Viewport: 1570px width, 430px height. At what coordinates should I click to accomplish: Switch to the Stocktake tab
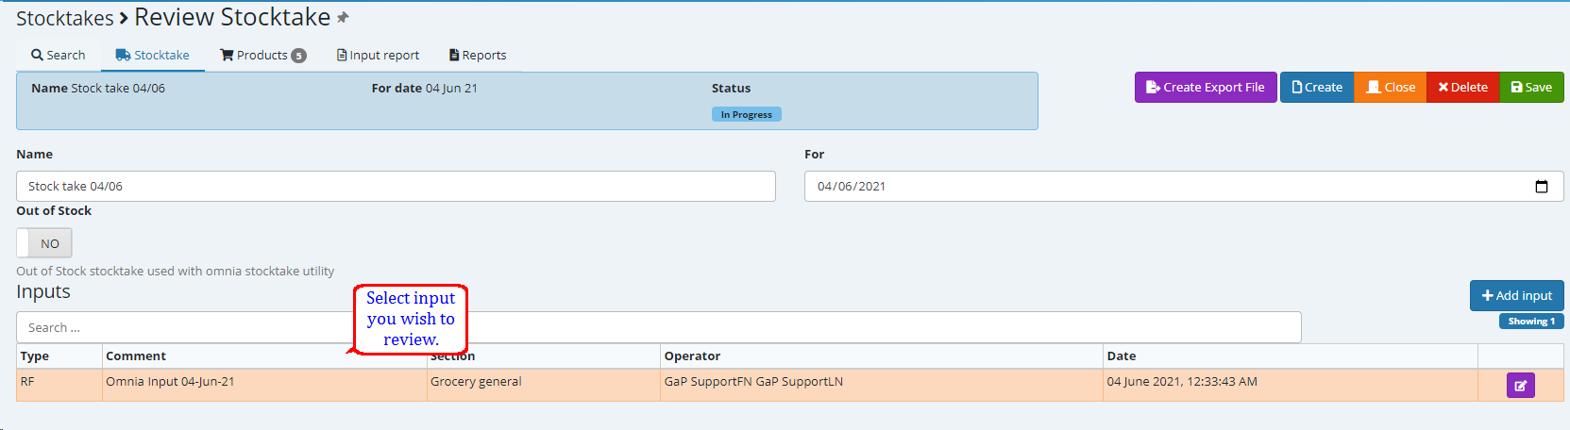click(x=153, y=56)
